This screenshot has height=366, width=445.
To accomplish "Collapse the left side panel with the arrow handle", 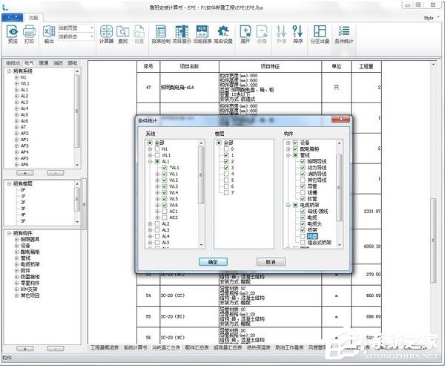I will [84, 204].
